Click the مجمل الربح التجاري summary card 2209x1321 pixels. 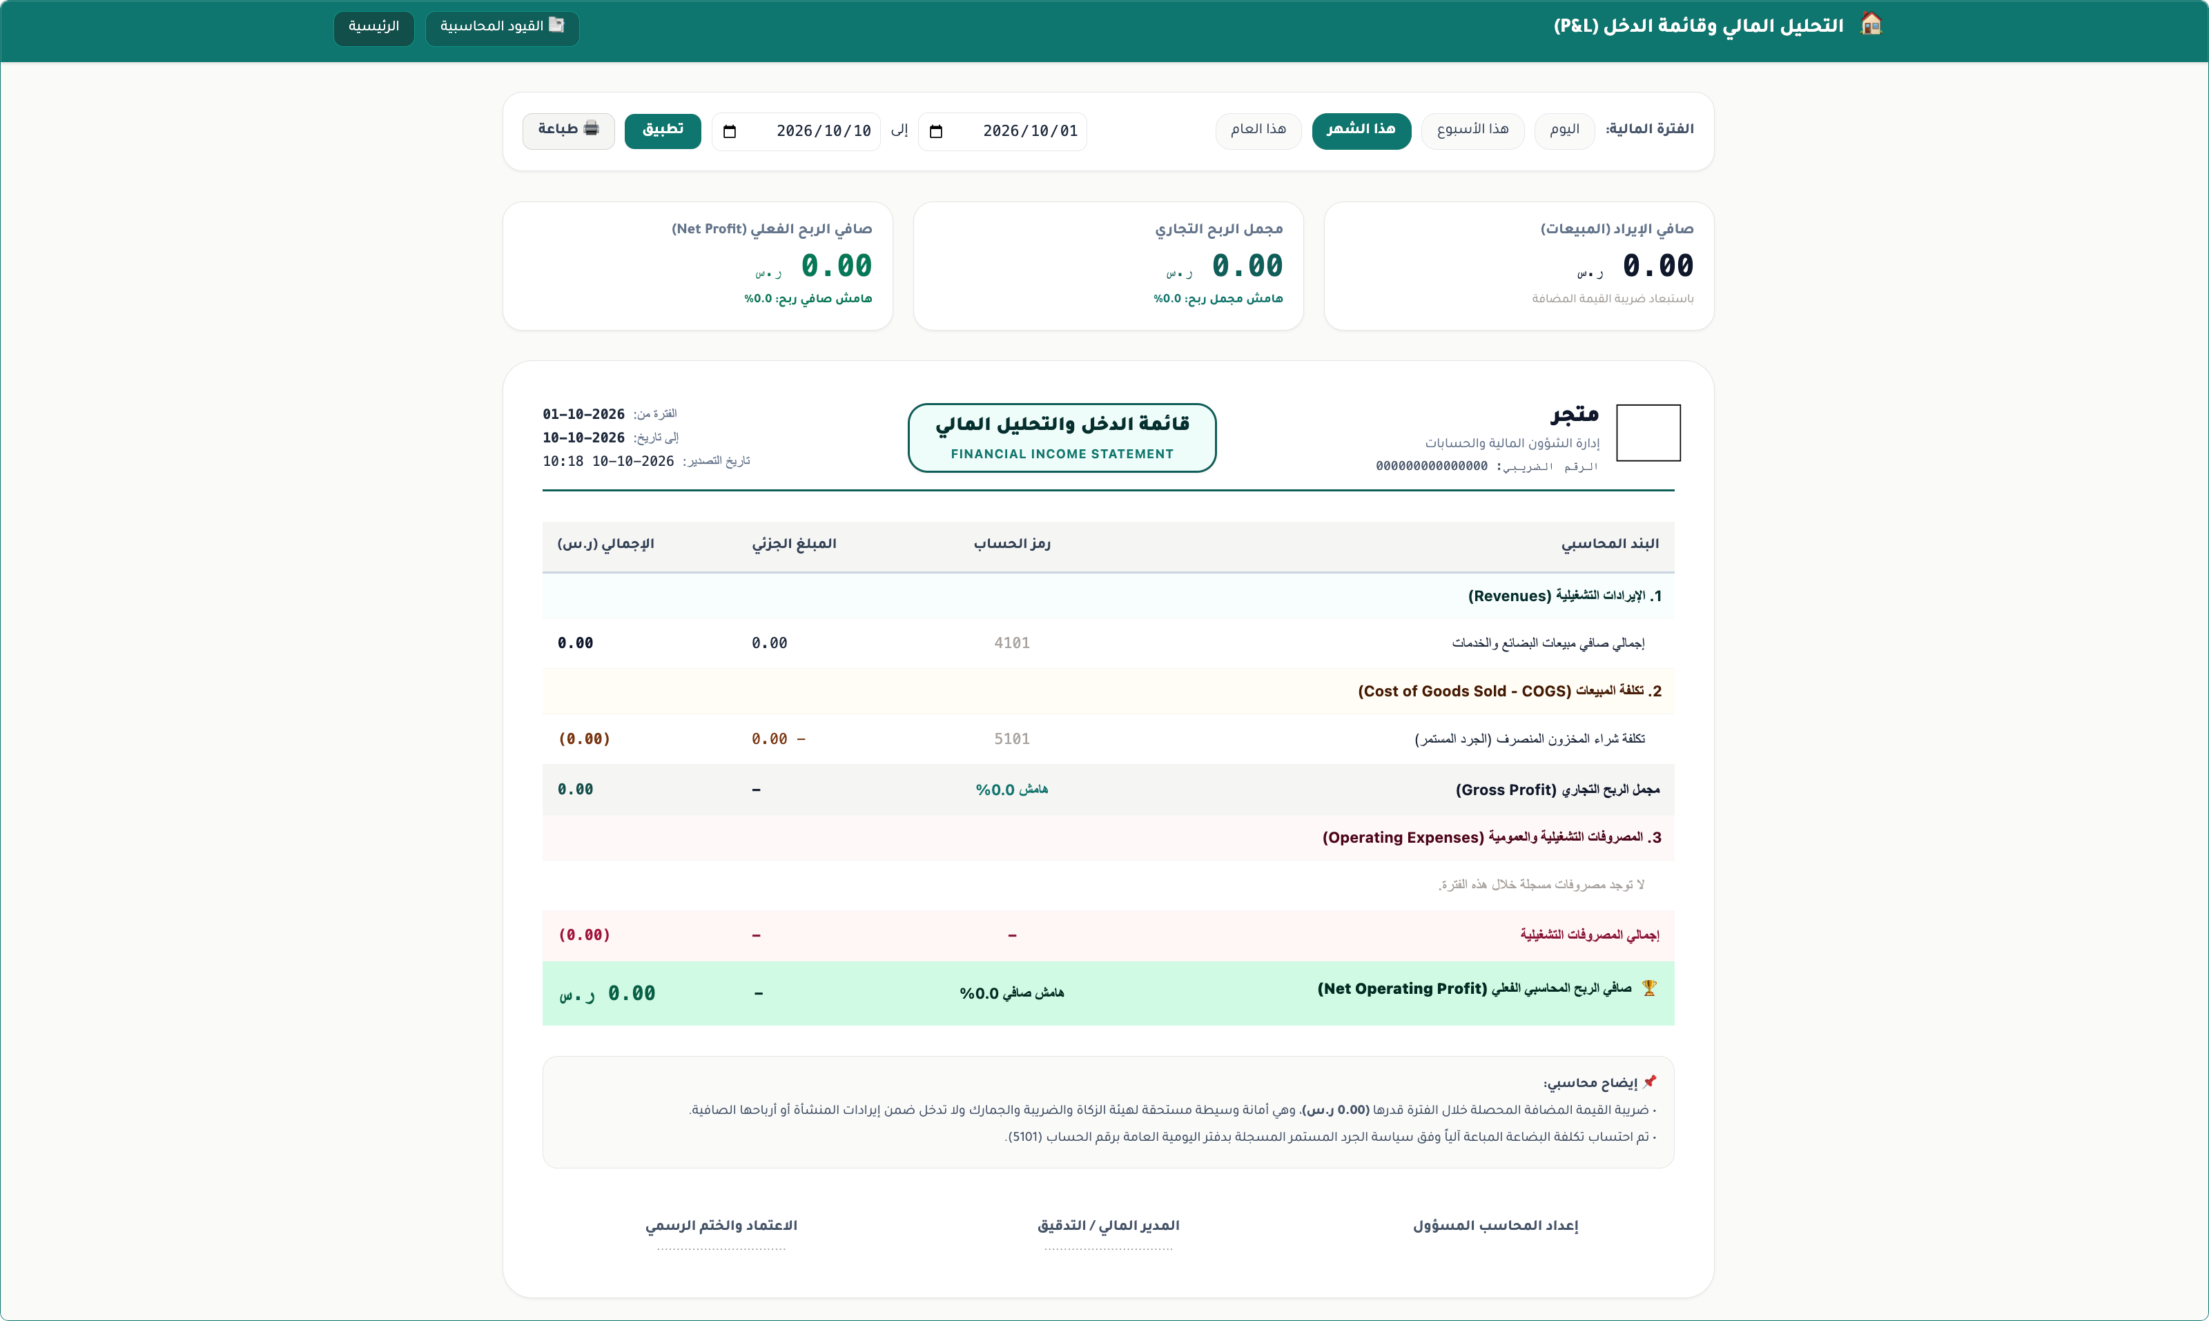(x=1108, y=265)
